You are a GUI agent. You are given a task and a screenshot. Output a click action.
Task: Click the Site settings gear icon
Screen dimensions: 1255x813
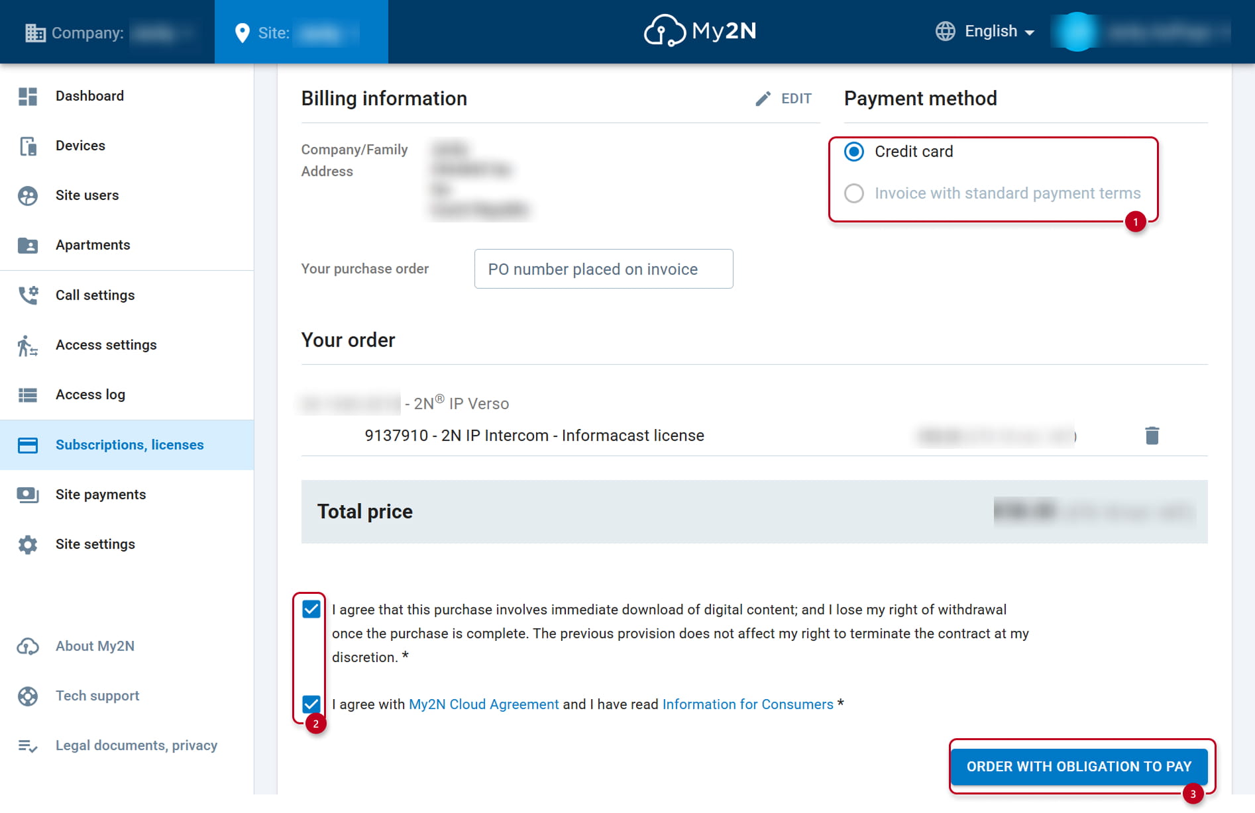tap(28, 544)
